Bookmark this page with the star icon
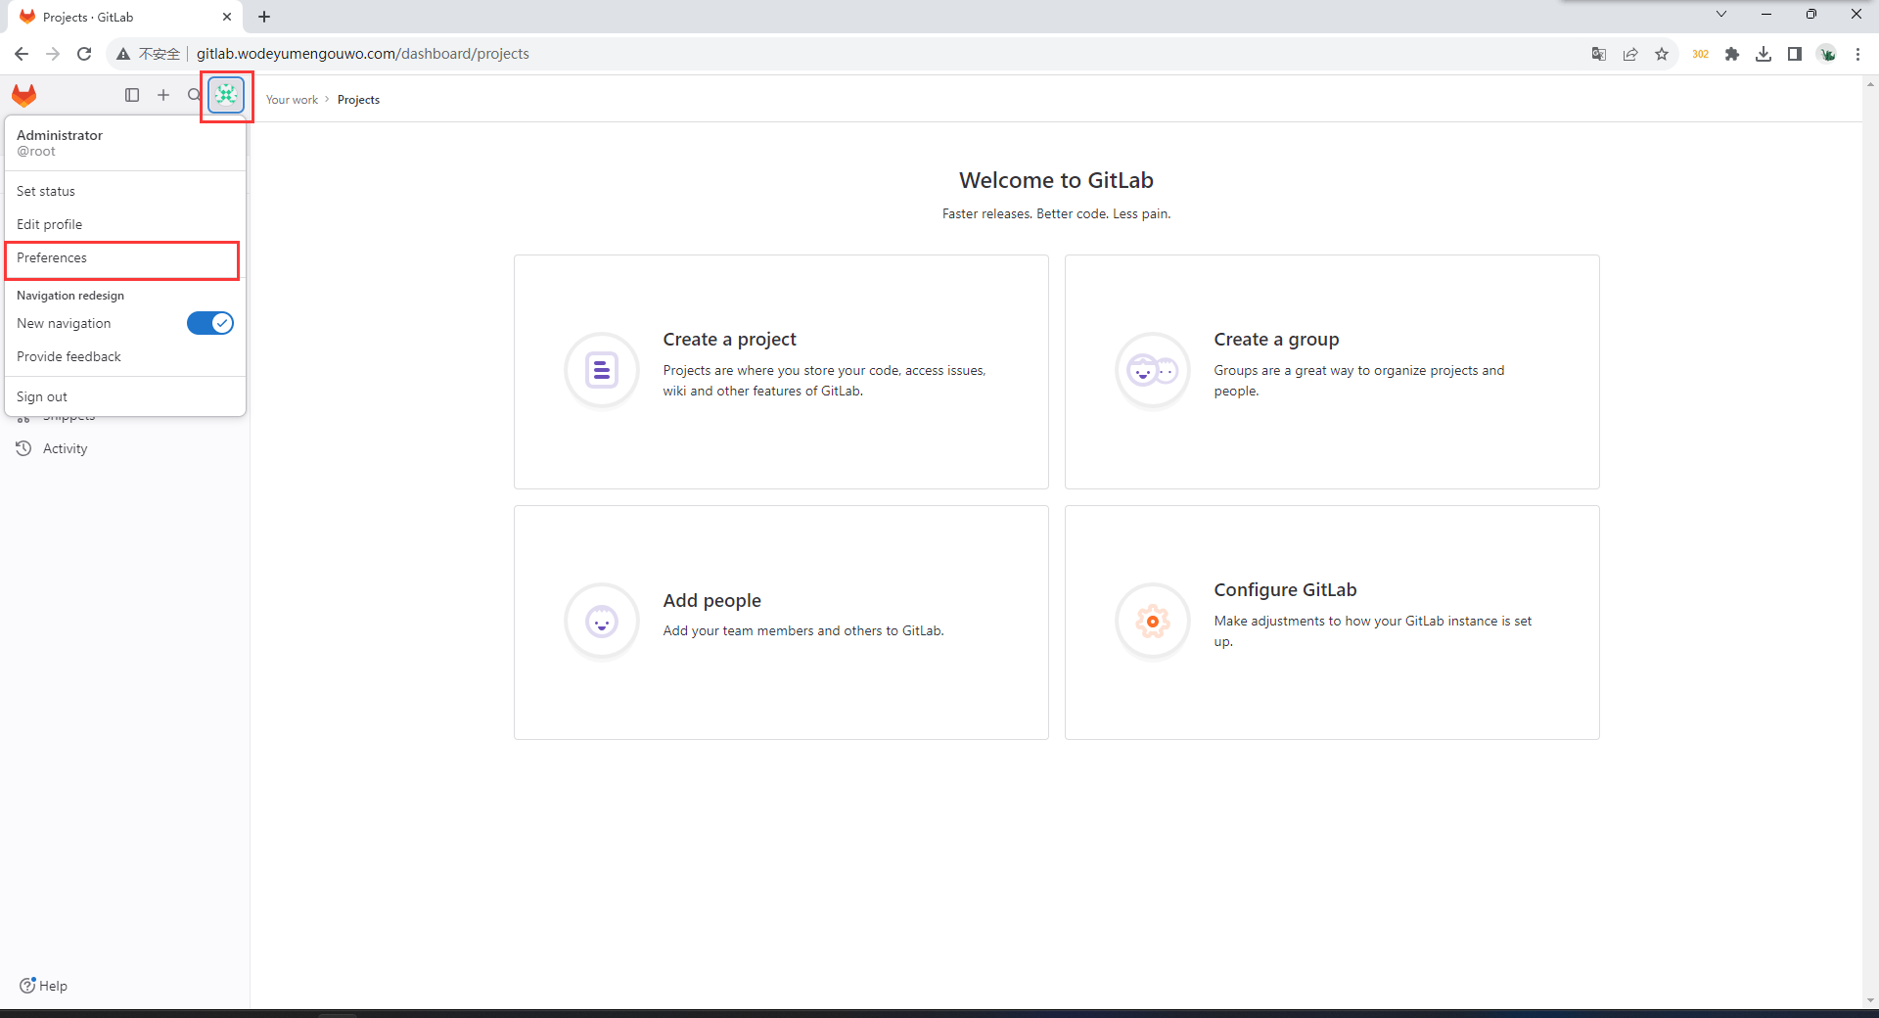This screenshot has width=1879, height=1018. (x=1662, y=55)
